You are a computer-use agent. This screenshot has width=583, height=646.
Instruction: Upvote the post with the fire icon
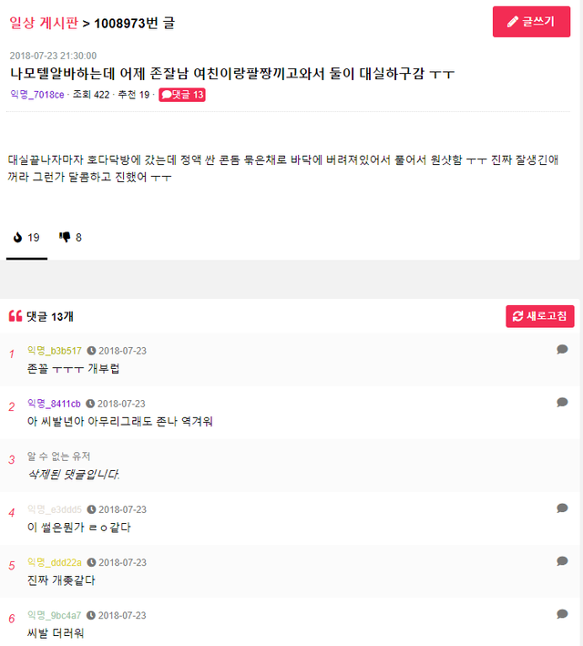coord(26,238)
